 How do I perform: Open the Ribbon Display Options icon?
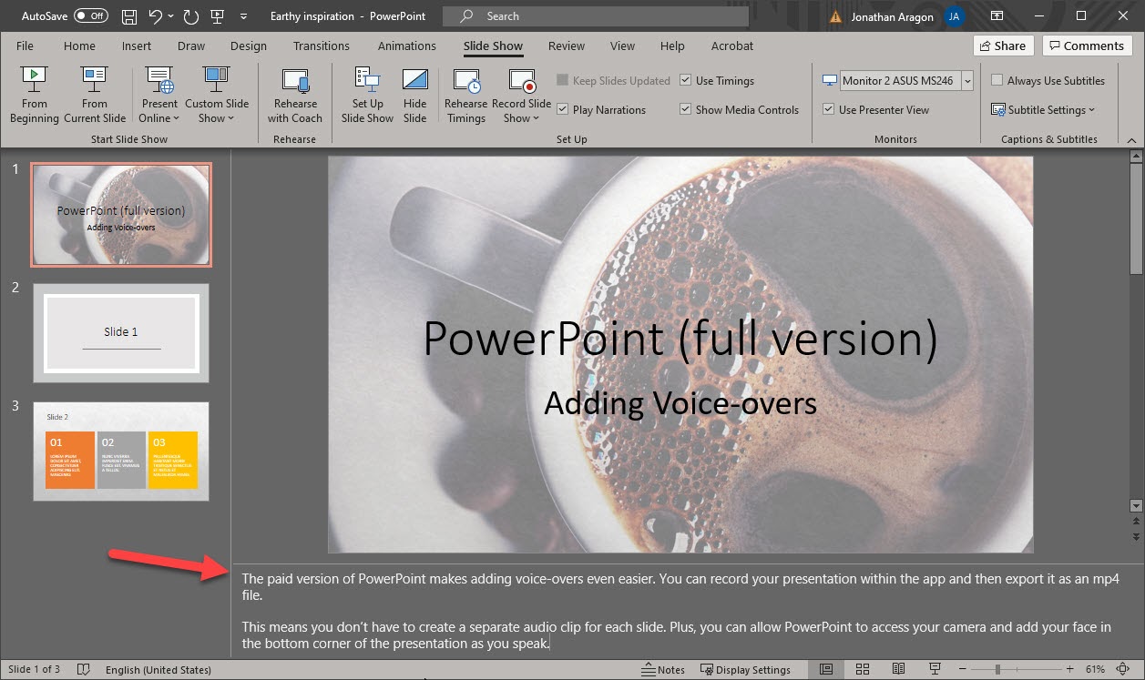[997, 16]
